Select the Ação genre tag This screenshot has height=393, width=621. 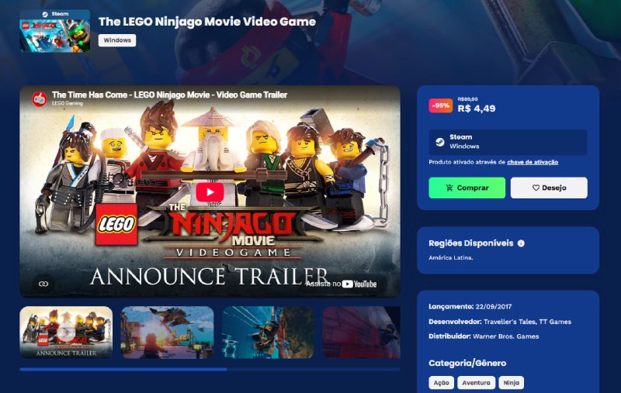tap(441, 382)
